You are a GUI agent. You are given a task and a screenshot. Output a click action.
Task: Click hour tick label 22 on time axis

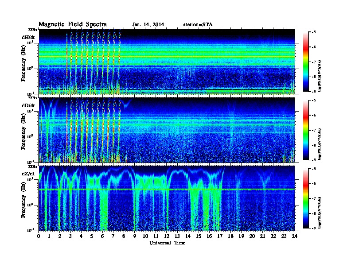pos(273,236)
